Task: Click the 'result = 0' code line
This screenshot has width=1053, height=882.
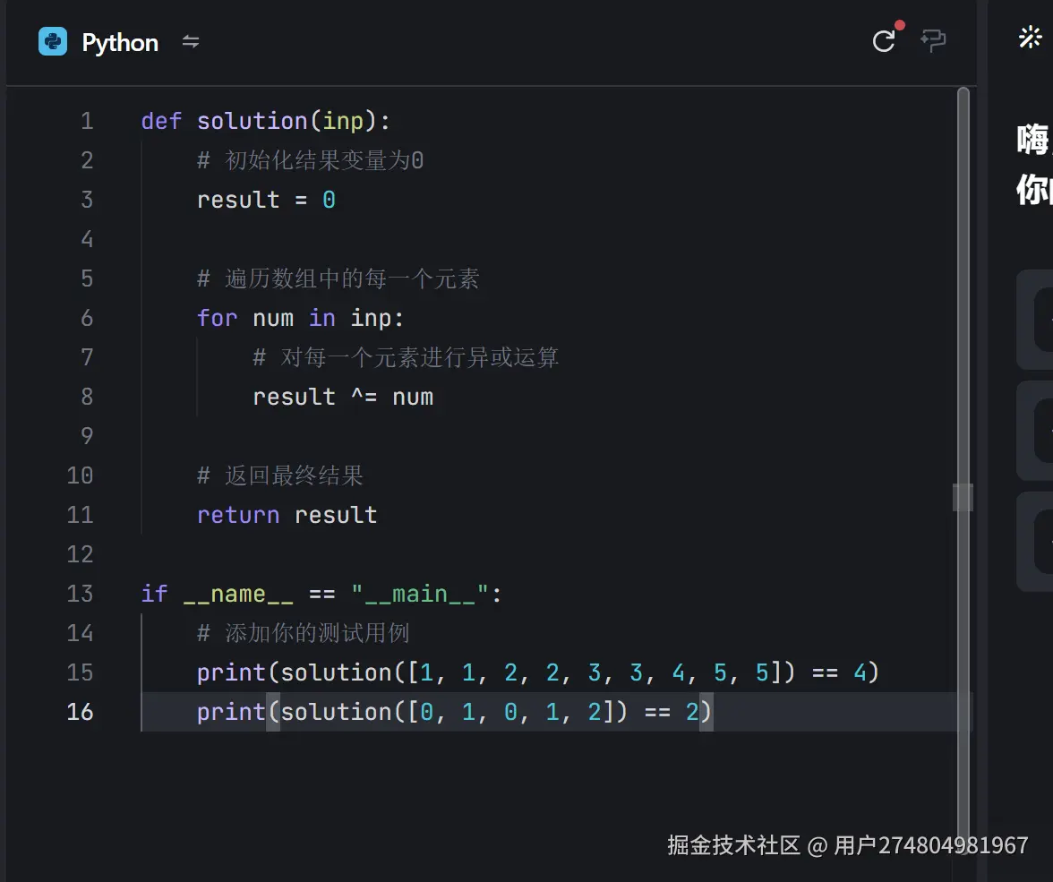Action: (266, 200)
